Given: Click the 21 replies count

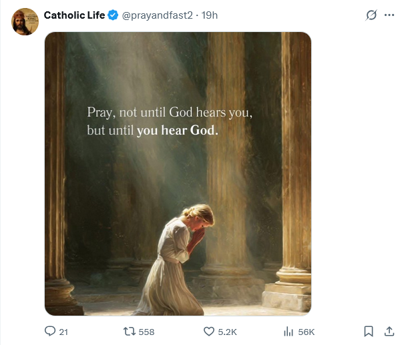Looking at the screenshot, I should pyautogui.click(x=64, y=332).
